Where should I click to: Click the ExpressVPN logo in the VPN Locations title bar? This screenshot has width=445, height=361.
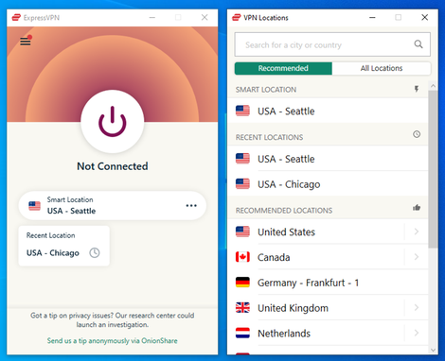tap(237, 18)
